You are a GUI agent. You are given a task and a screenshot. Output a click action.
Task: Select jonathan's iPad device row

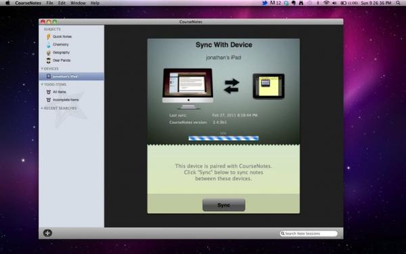pyautogui.click(x=71, y=77)
